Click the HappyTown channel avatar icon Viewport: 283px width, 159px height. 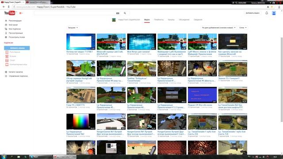[114, 20]
